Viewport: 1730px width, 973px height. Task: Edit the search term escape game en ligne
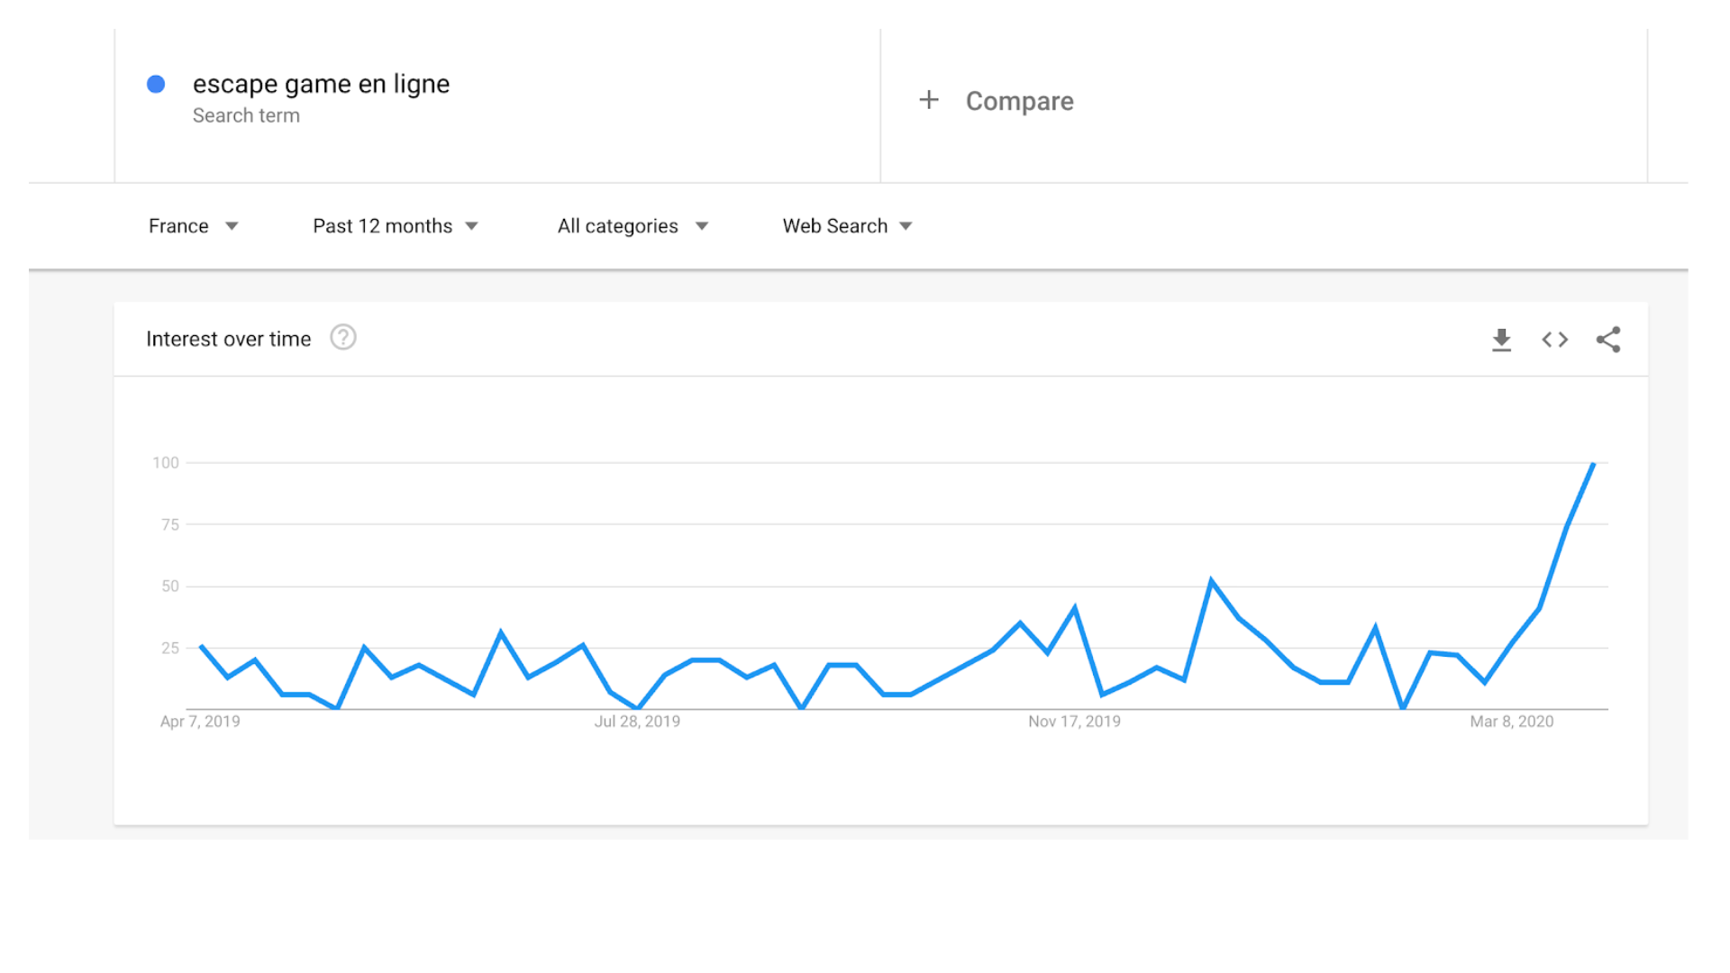pos(321,84)
